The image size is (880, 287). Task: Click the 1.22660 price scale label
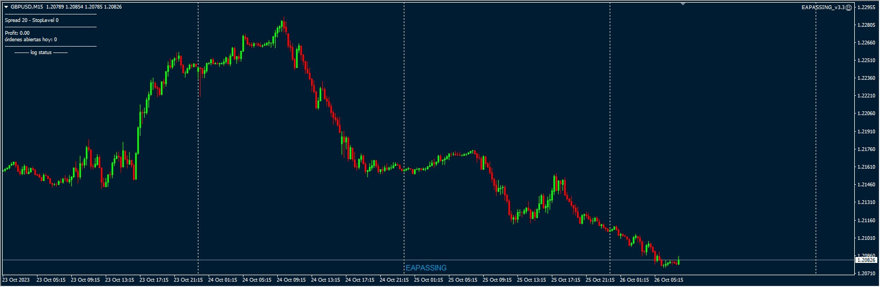867,43
